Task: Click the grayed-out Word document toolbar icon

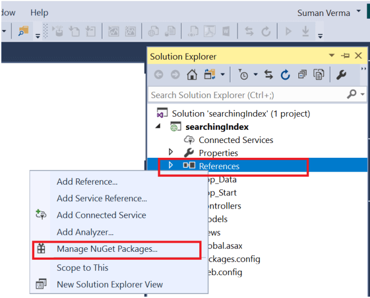Action: tap(226, 31)
